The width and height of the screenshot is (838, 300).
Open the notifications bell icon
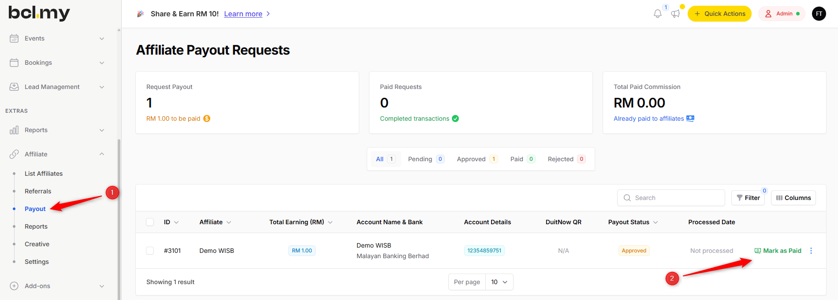pyautogui.click(x=657, y=14)
